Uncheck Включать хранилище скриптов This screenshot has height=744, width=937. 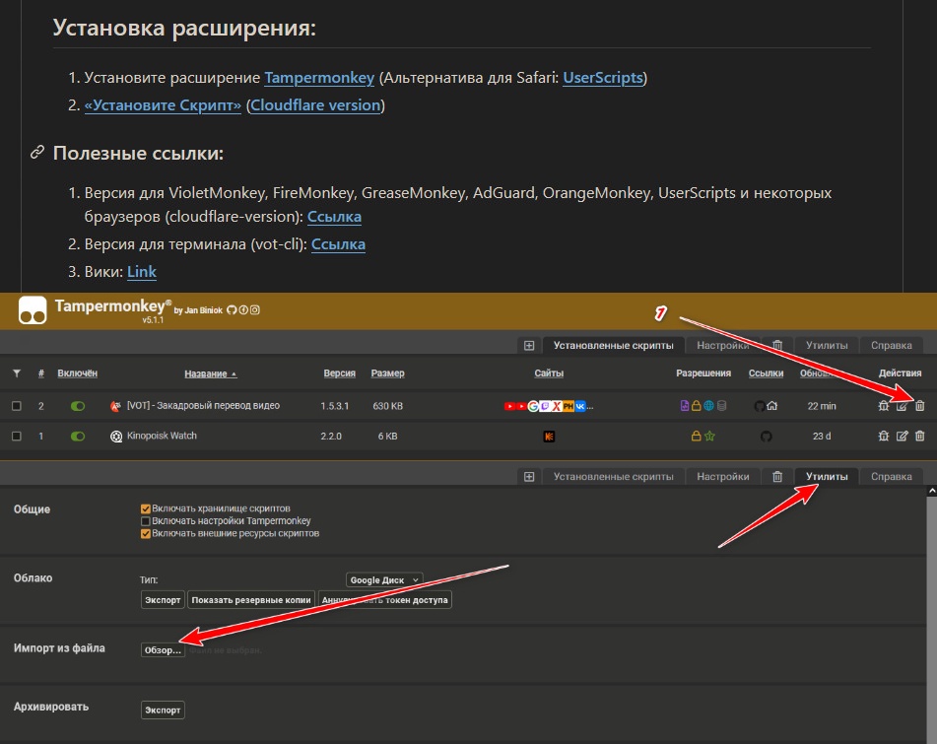(145, 508)
